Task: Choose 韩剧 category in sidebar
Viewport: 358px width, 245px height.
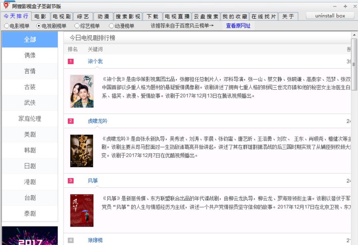Action: pos(30,150)
